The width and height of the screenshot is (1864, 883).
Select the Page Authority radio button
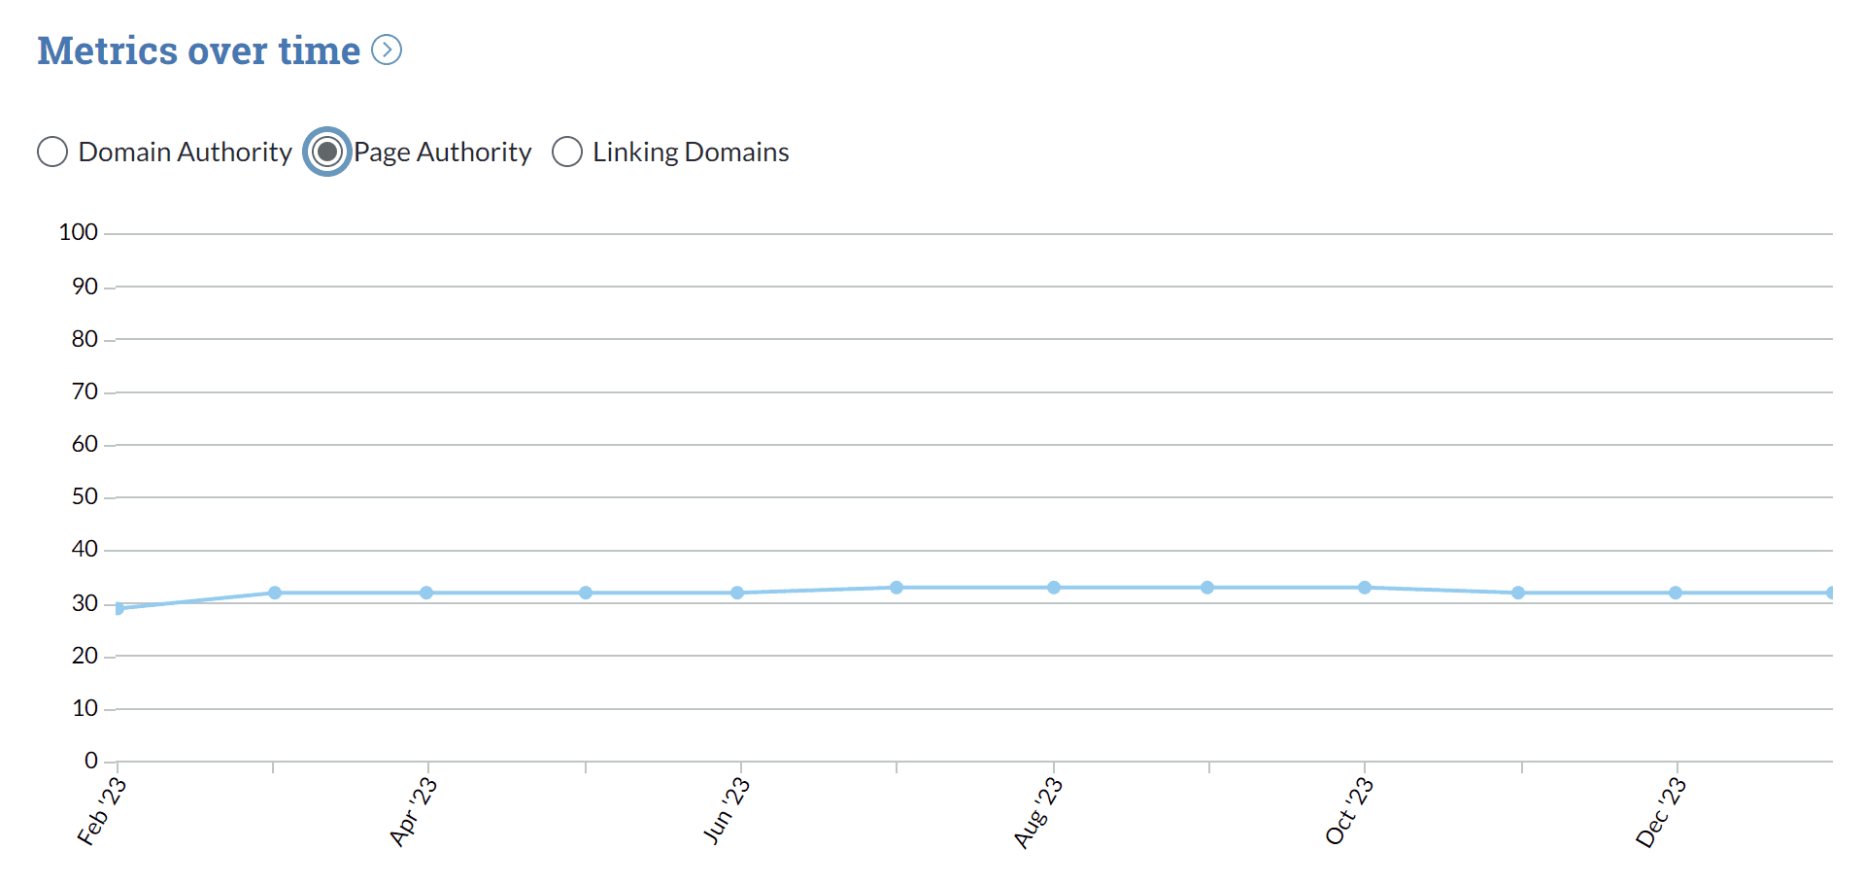tap(327, 152)
